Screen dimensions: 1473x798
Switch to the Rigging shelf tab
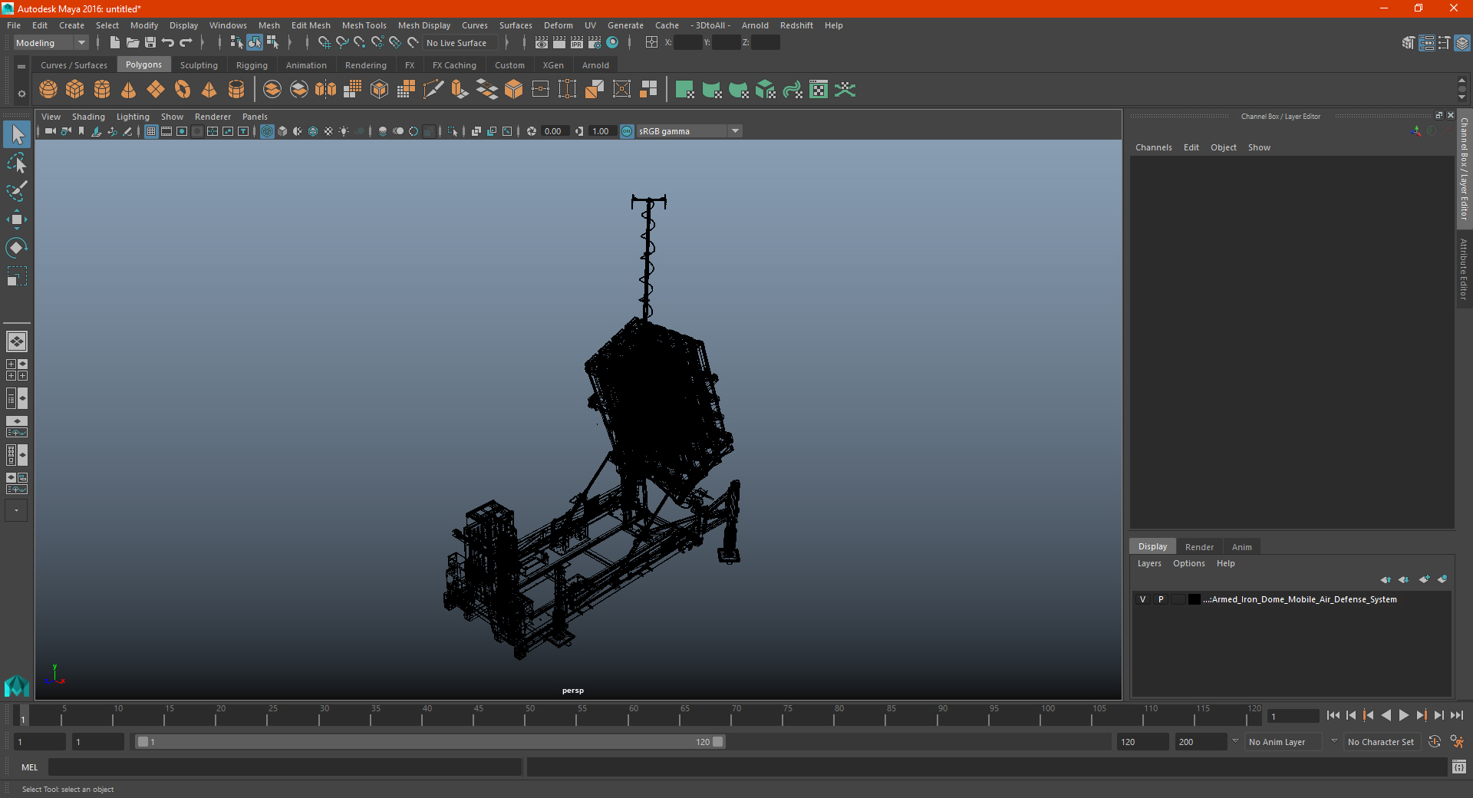tap(252, 65)
